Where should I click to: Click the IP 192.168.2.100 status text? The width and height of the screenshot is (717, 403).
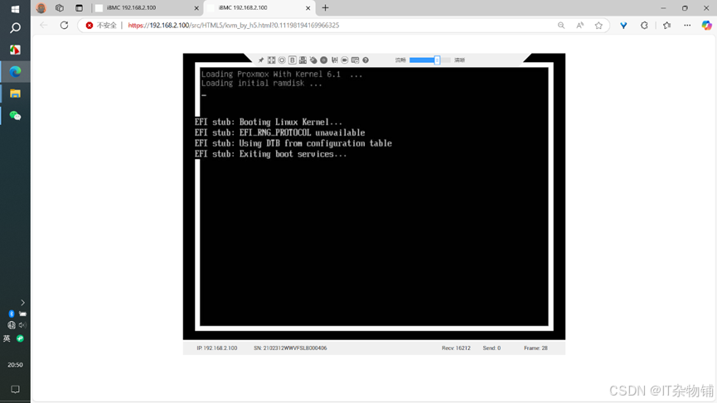coord(216,348)
